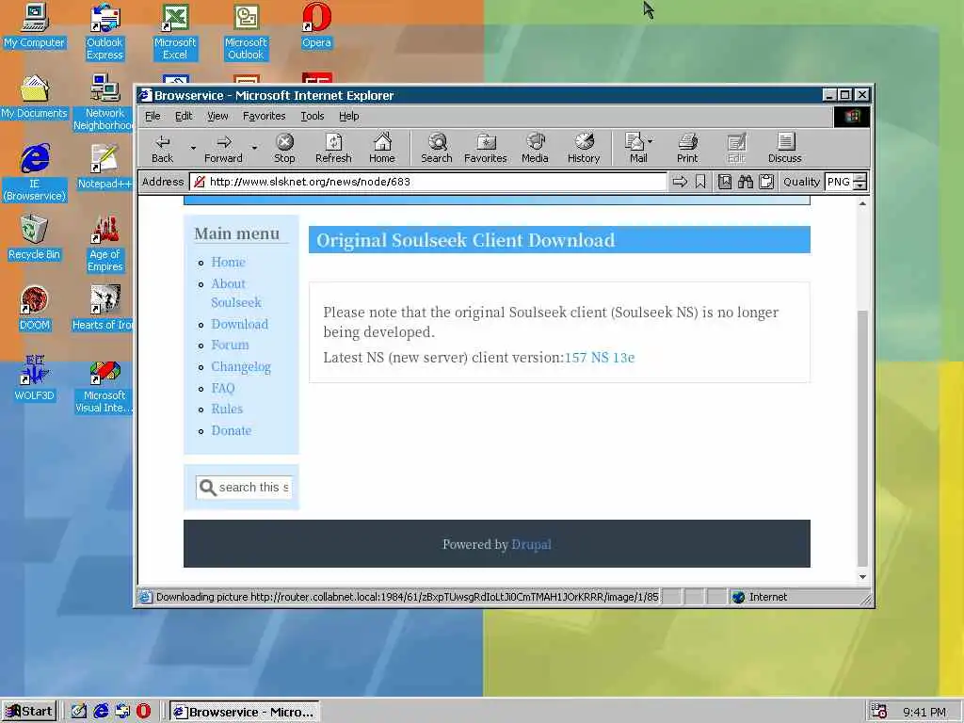Click the page vertical scrollbar down arrow
Viewport: 964px width, 723px height.
pyautogui.click(x=862, y=577)
